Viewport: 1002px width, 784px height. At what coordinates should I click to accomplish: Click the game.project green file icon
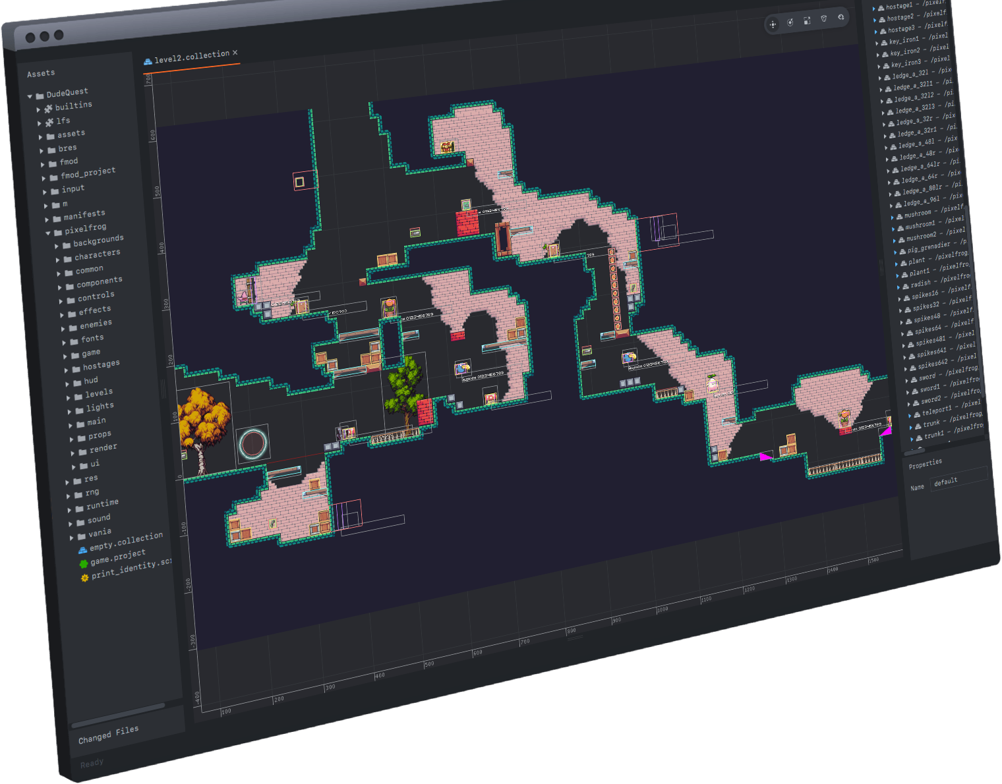point(84,564)
